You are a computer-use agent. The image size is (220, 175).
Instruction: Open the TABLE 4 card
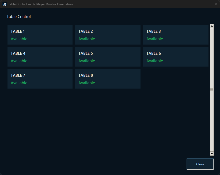40,57
